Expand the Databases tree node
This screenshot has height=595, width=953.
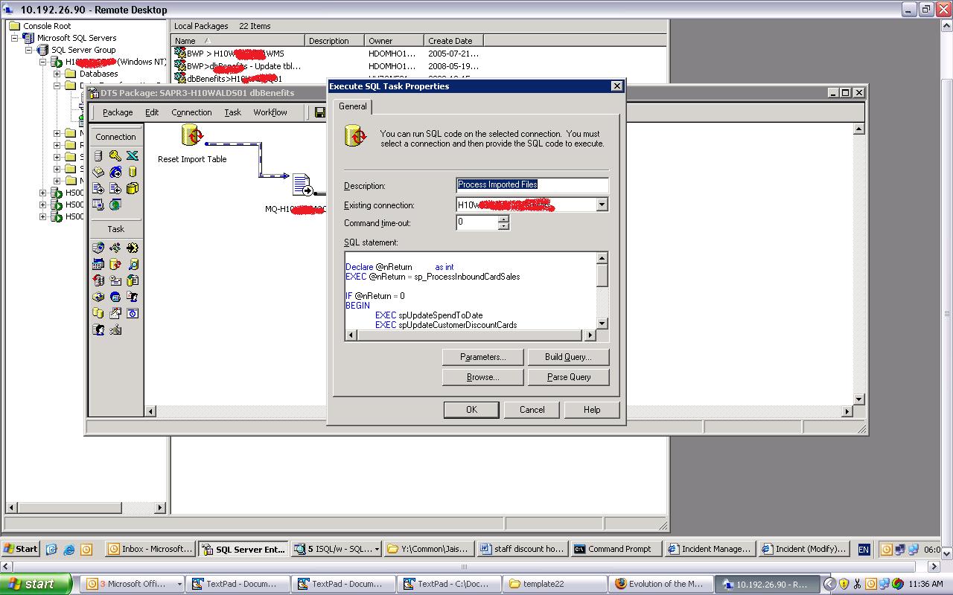pyautogui.click(x=57, y=74)
